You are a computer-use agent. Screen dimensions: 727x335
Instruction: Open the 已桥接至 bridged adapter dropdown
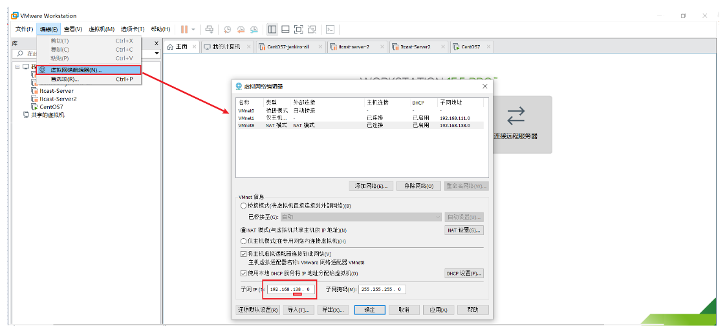pyautogui.click(x=361, y=217)
